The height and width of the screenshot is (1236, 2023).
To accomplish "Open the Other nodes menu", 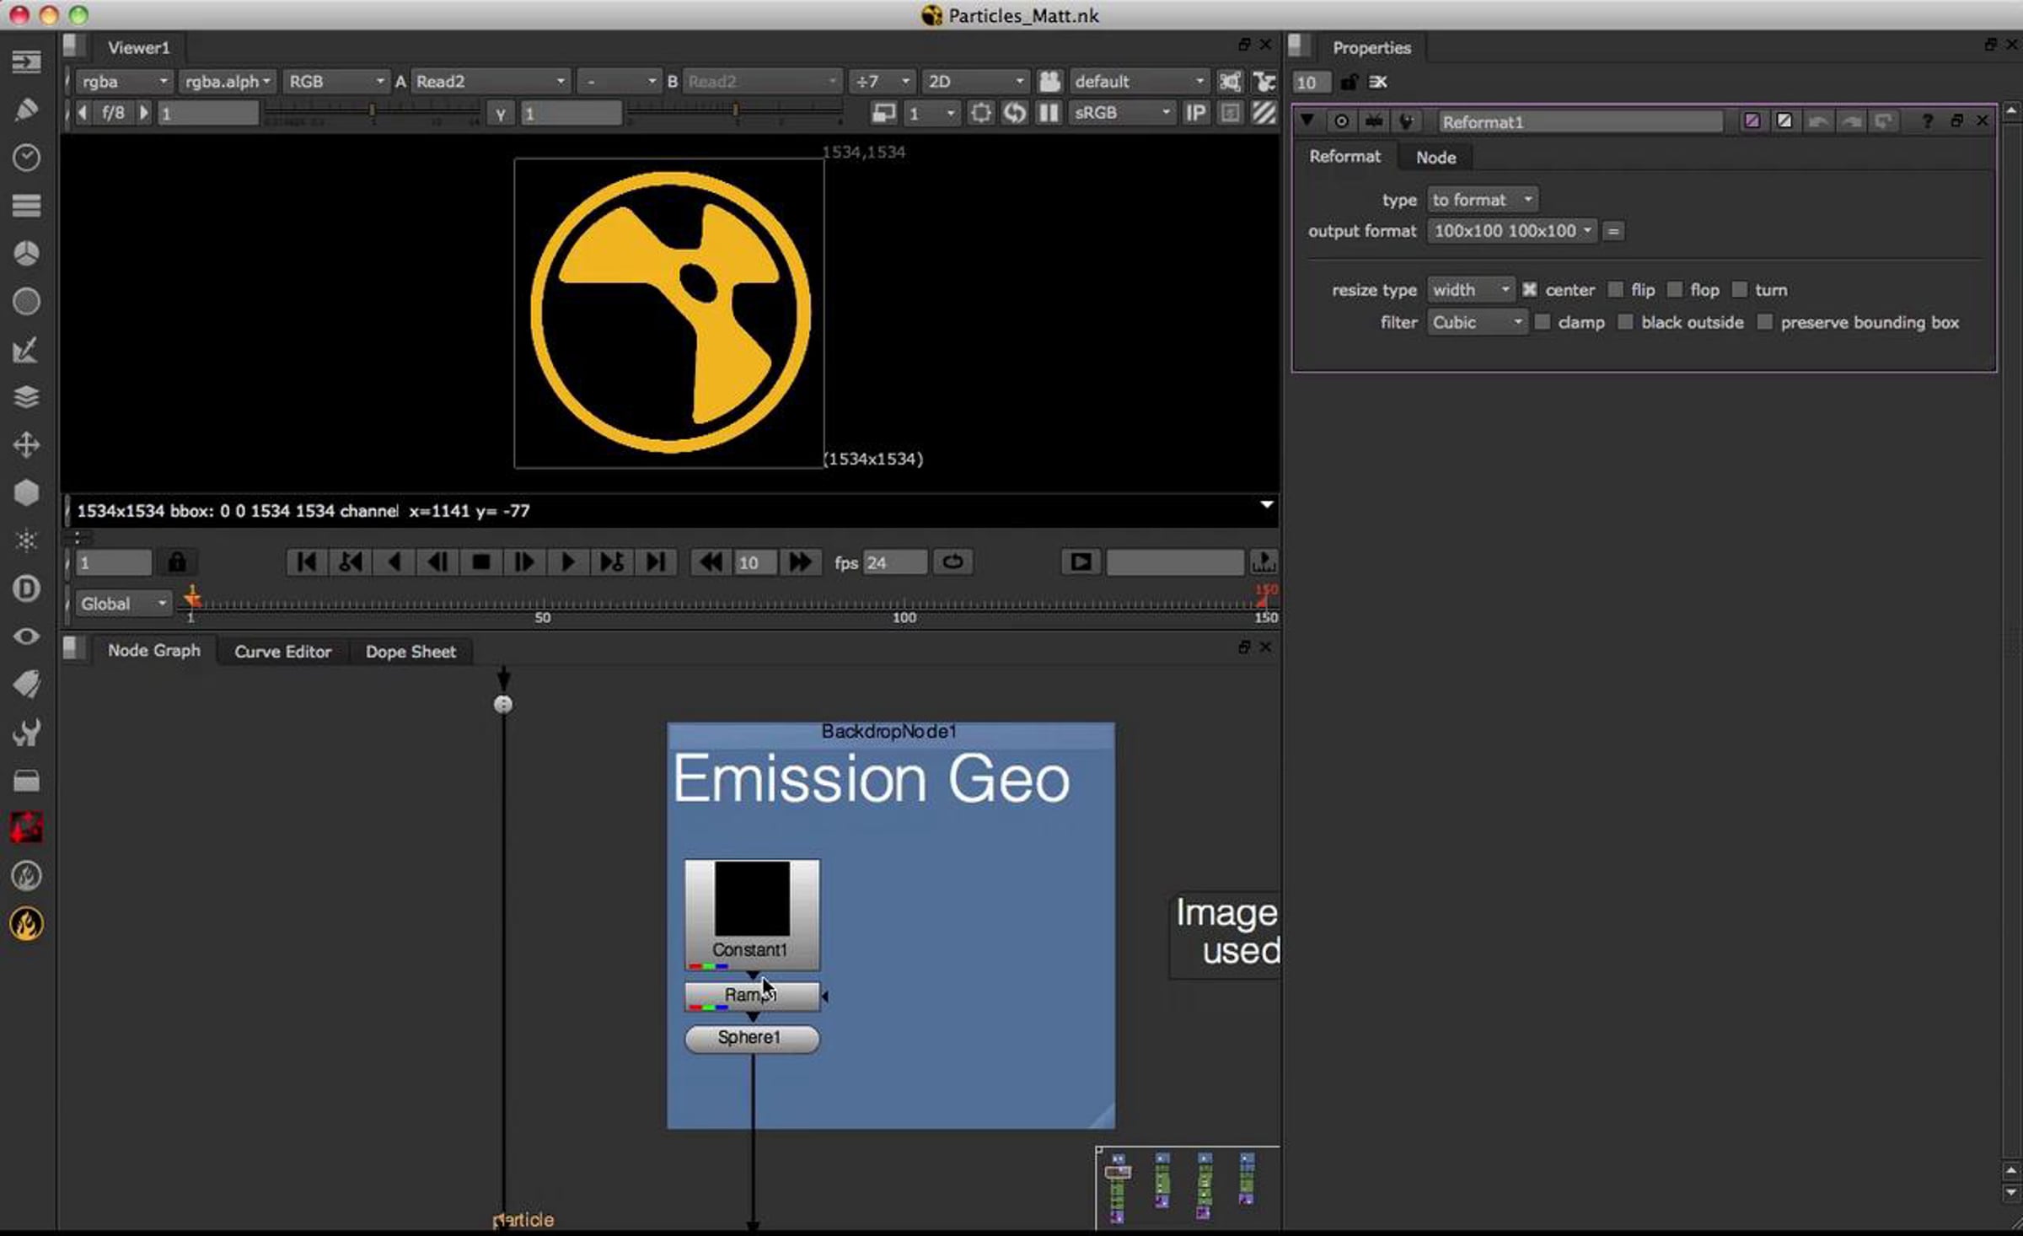I will coord(26,781).
